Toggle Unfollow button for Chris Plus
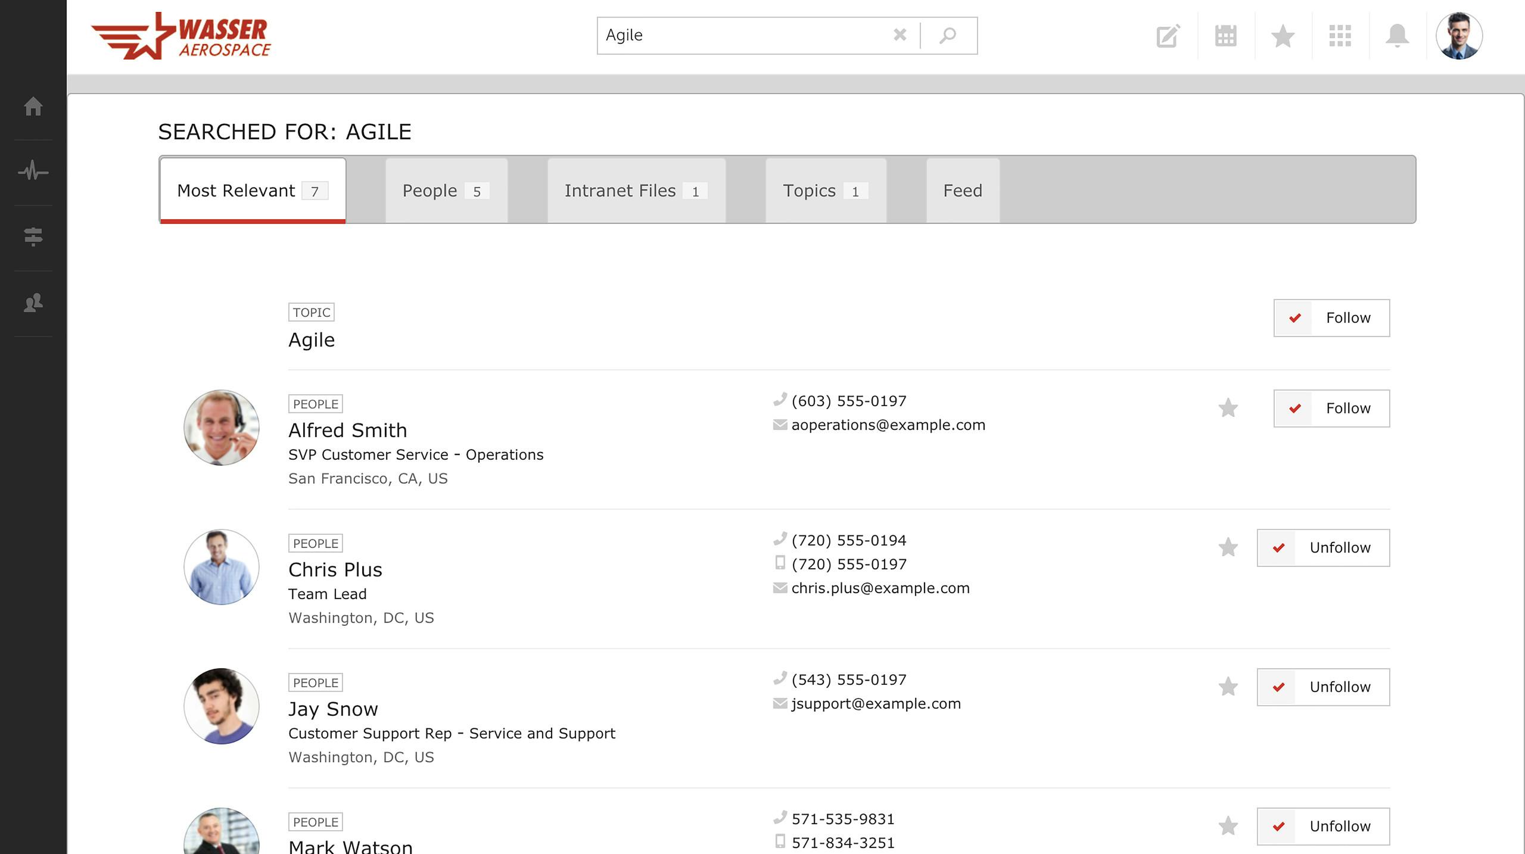 [1324, 547]
